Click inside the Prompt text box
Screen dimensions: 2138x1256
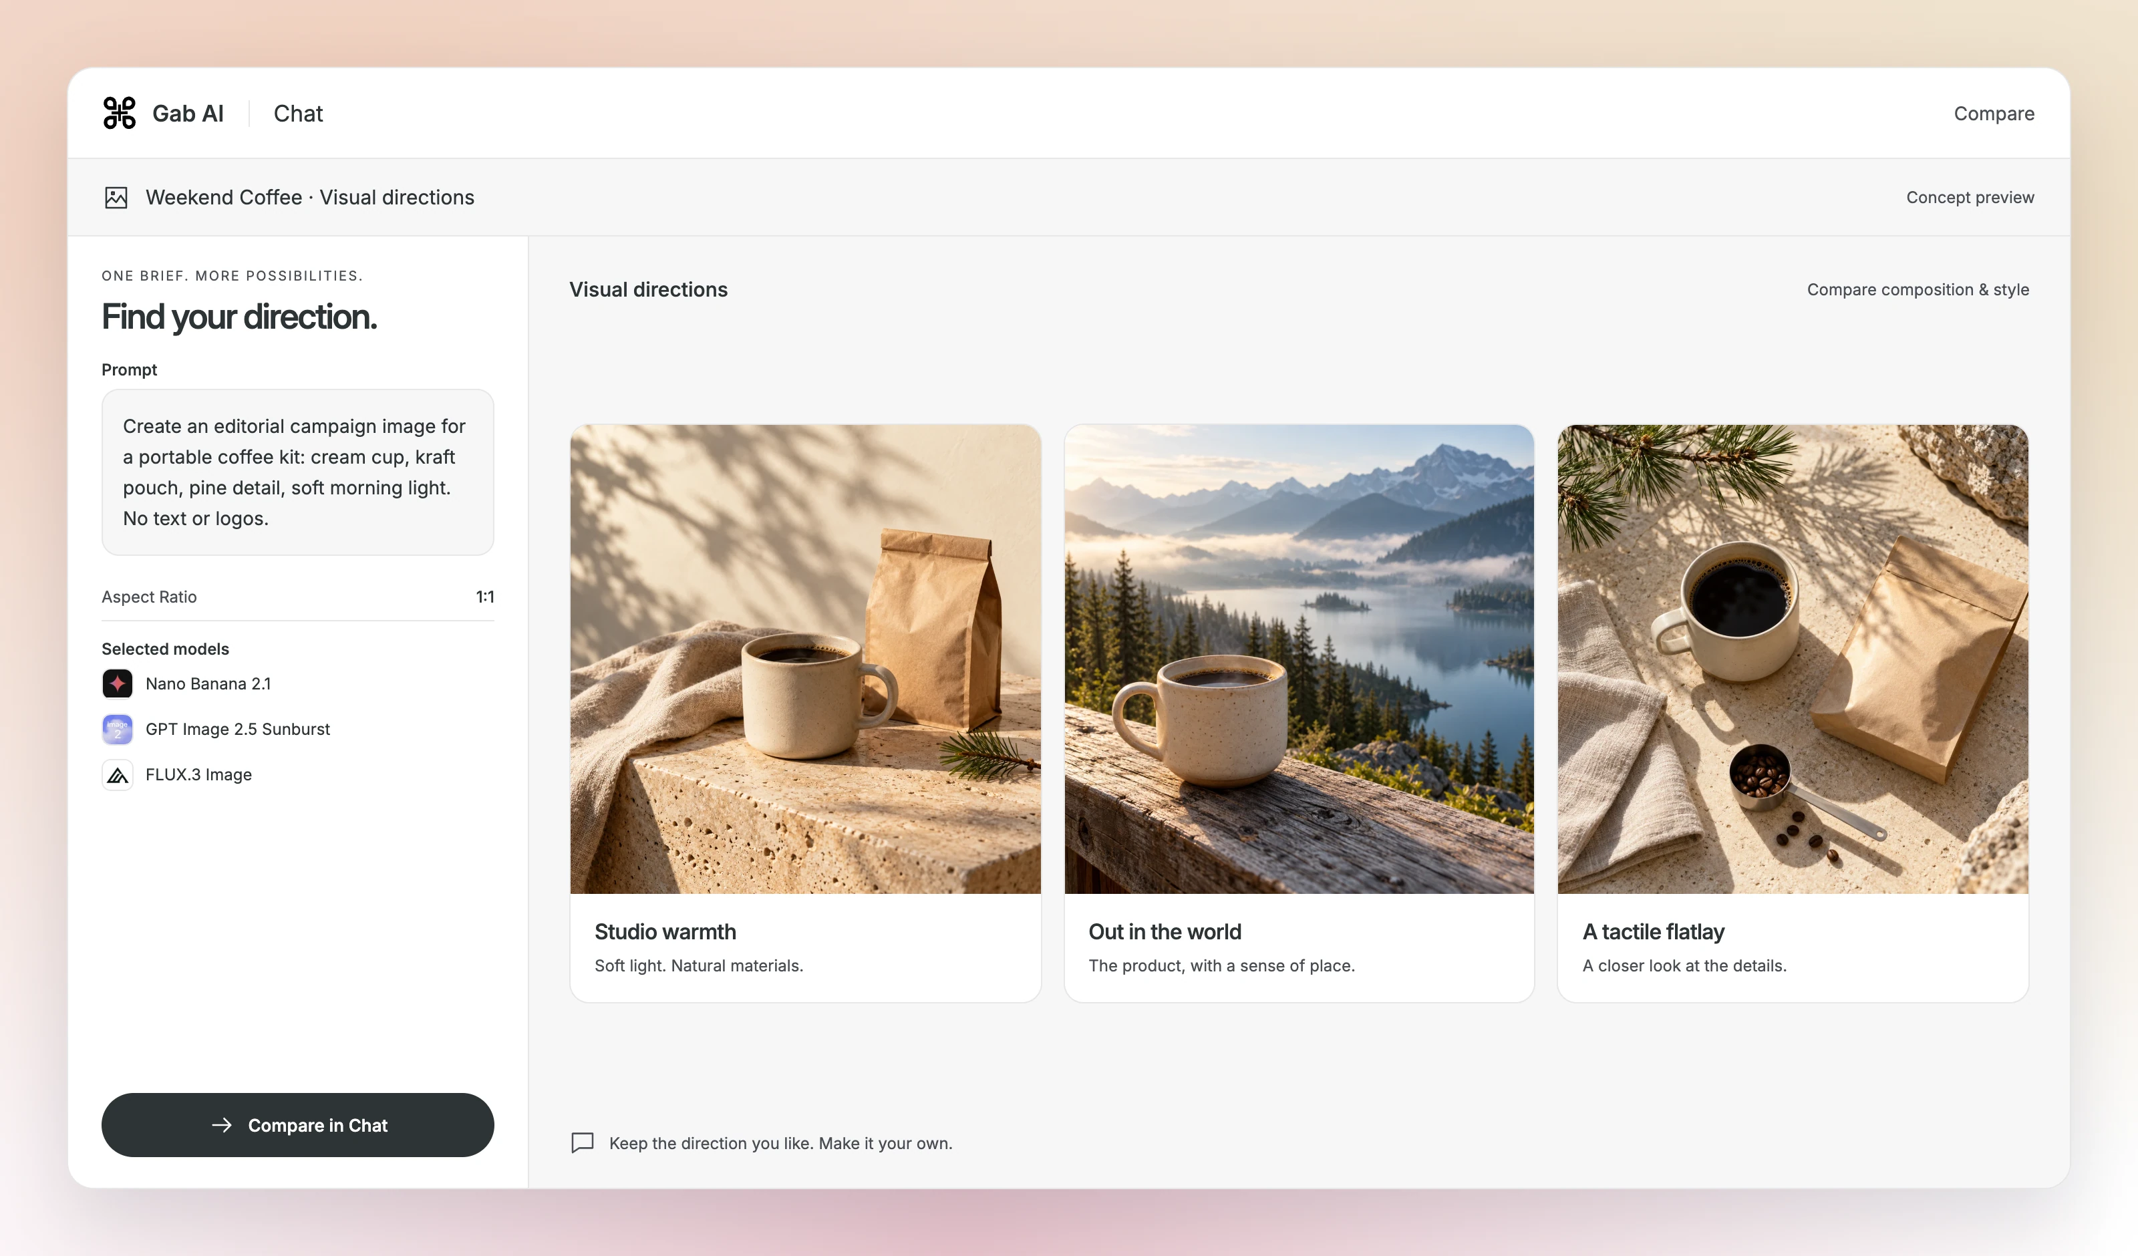(298, 472)
